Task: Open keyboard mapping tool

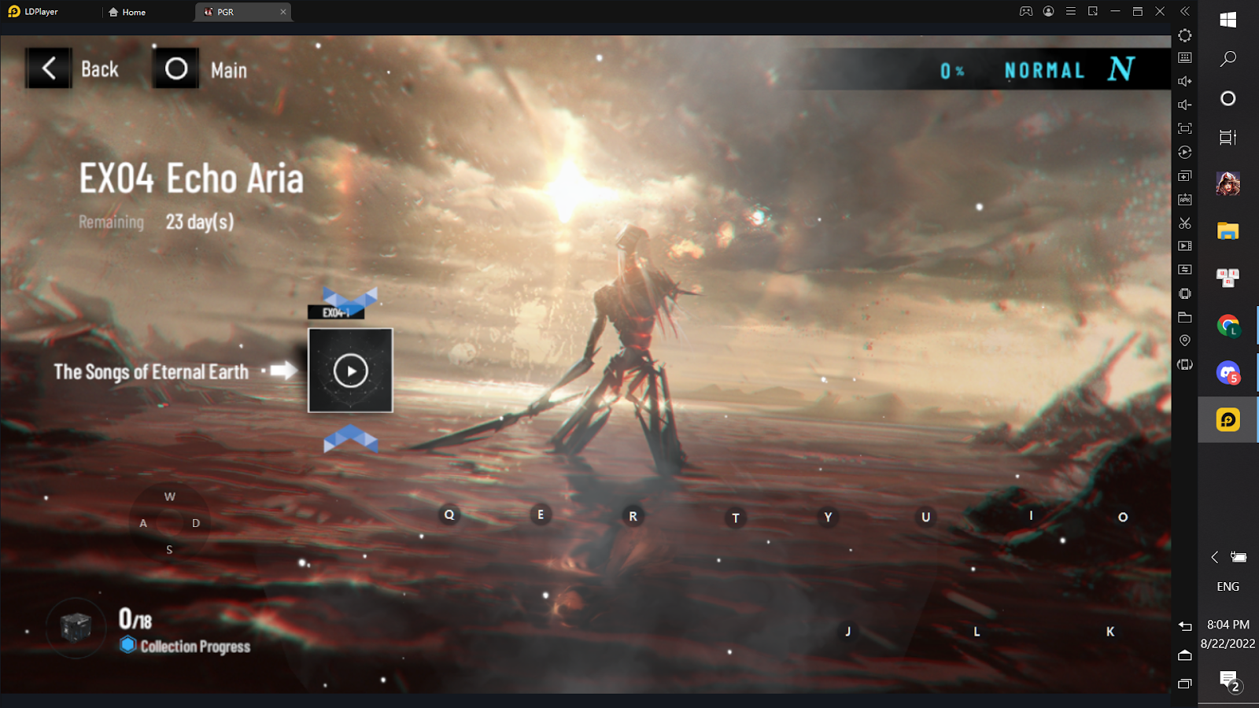Action: pyautogui.click(x=1185, y=57)
